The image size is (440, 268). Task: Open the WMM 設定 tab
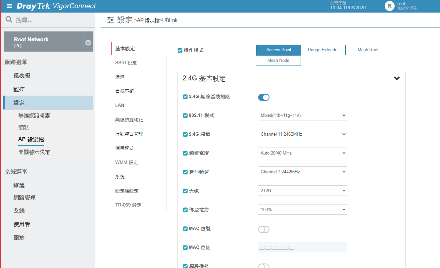tap(126, 162)
